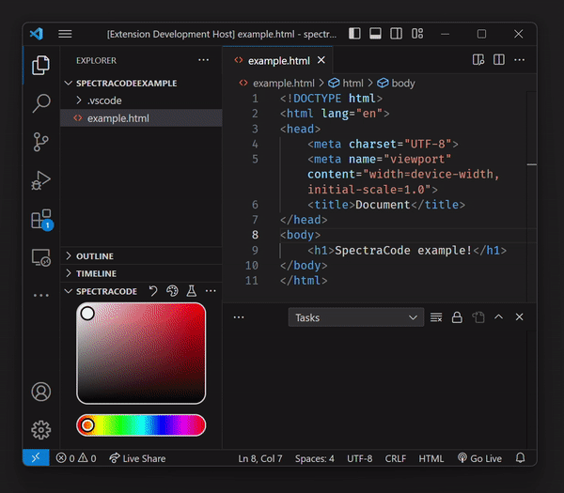
Task: Toggle the secondary side bar layout button
Action: coord(397,34)
